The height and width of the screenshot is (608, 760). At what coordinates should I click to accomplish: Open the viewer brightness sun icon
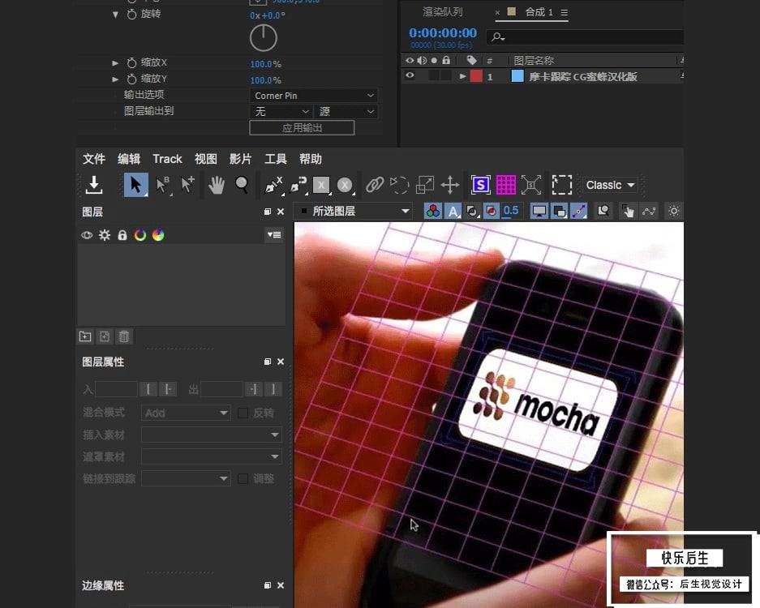(x=674, y=211)
